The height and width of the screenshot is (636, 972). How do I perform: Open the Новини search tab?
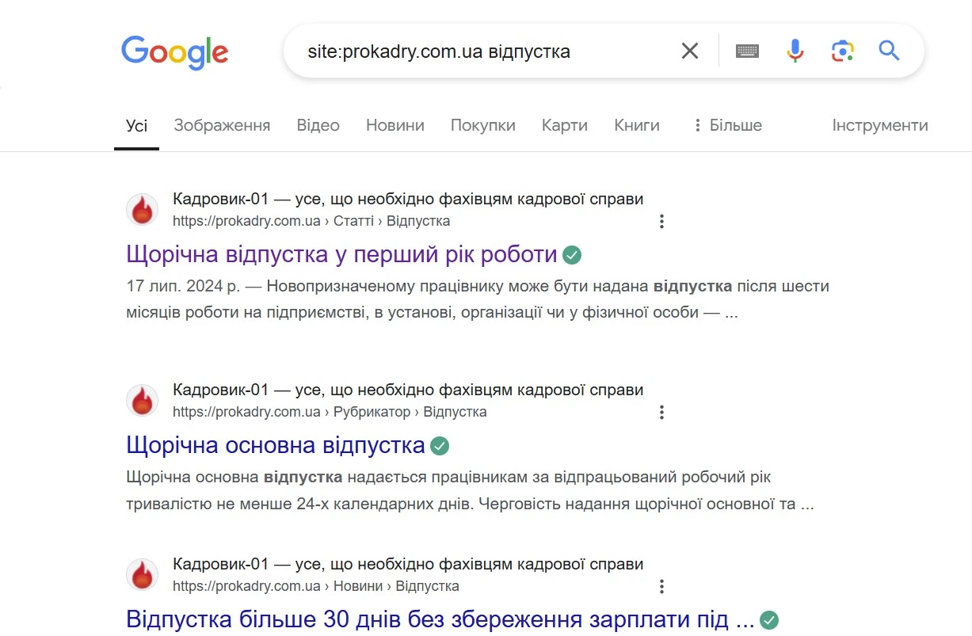395,125
